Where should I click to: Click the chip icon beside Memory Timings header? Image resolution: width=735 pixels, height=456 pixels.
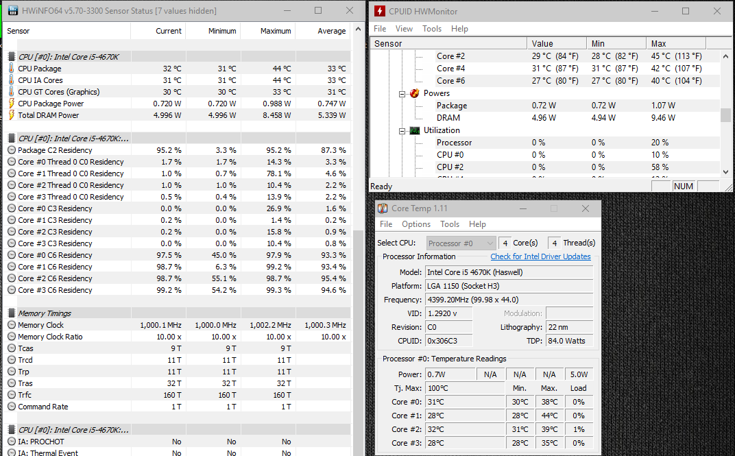click(12, 313)
